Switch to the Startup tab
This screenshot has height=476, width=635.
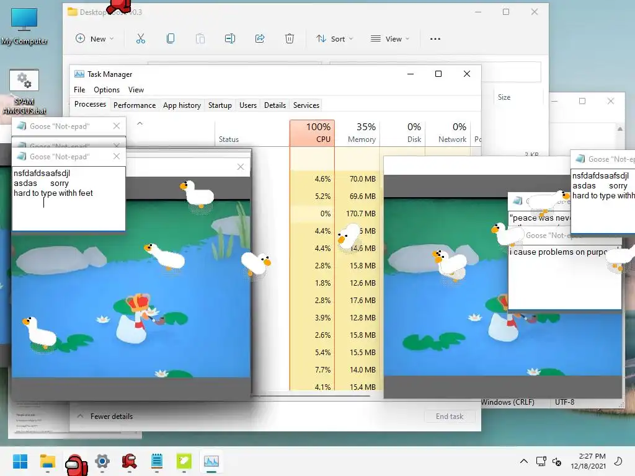point(220,105)
